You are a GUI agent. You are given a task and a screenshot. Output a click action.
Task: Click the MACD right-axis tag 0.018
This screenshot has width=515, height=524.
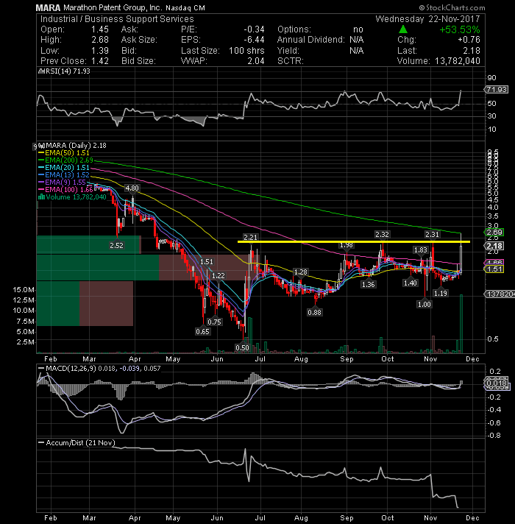point(497,383)
